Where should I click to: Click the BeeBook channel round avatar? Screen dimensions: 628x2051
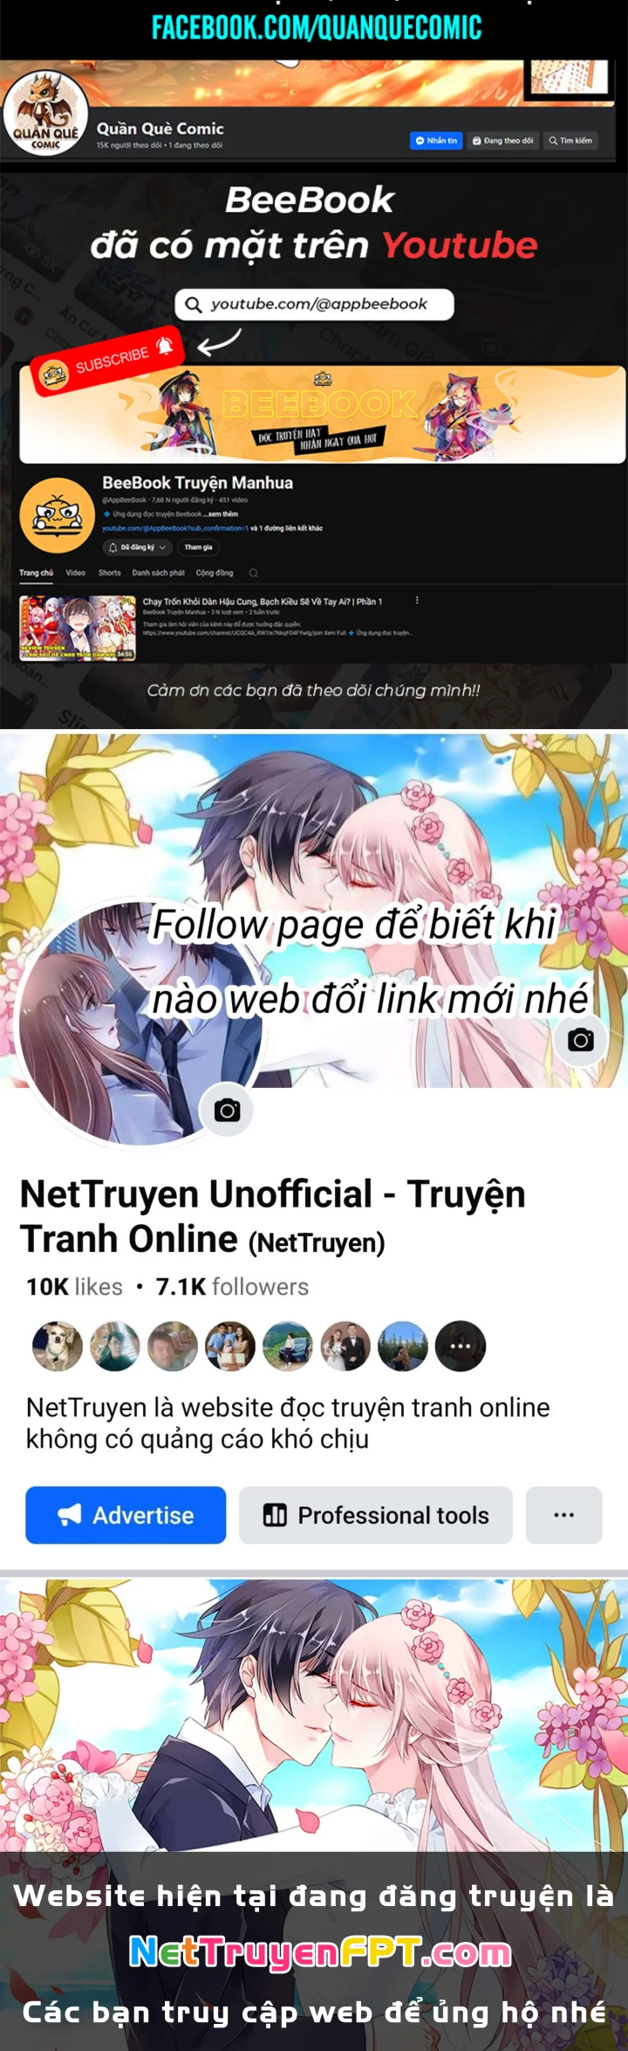pos(58,516)
